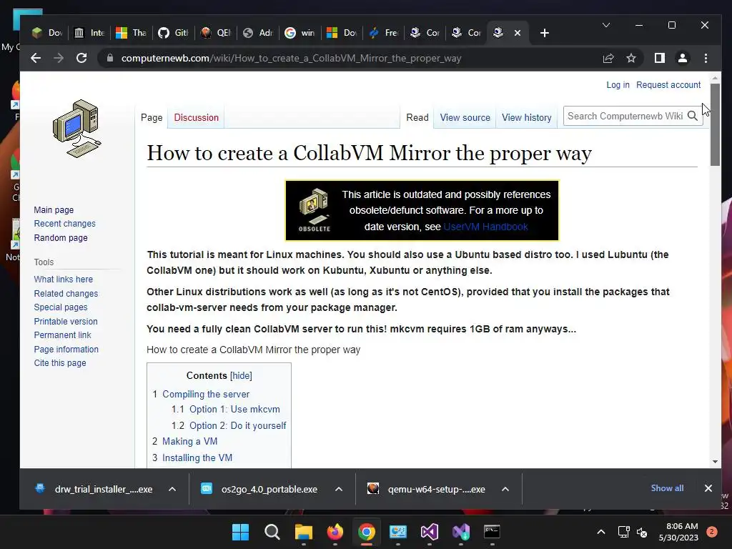
Task: Open the terminal icon in taskbar
Action: 492,532
